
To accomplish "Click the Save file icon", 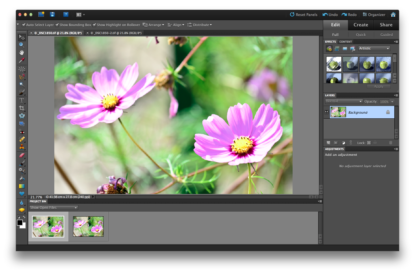I will 52,15.
